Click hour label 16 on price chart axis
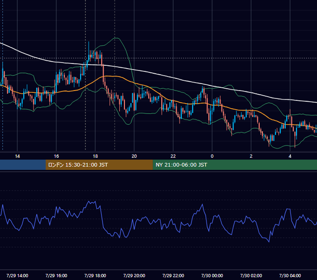 (56, 156)
